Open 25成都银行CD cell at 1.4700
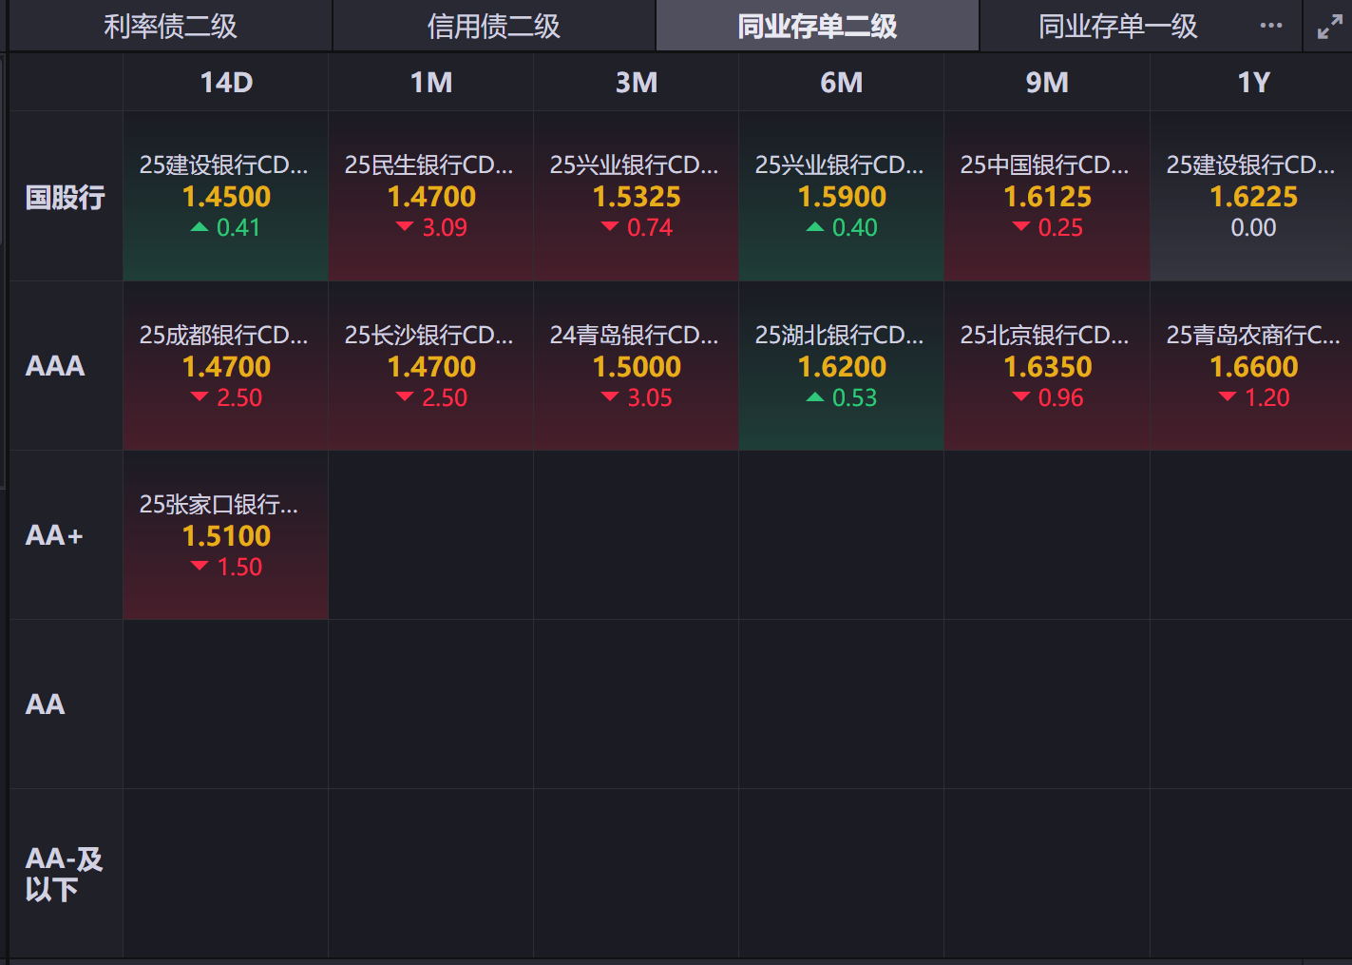Viewport: 1352px width, 965px height. 226,366
